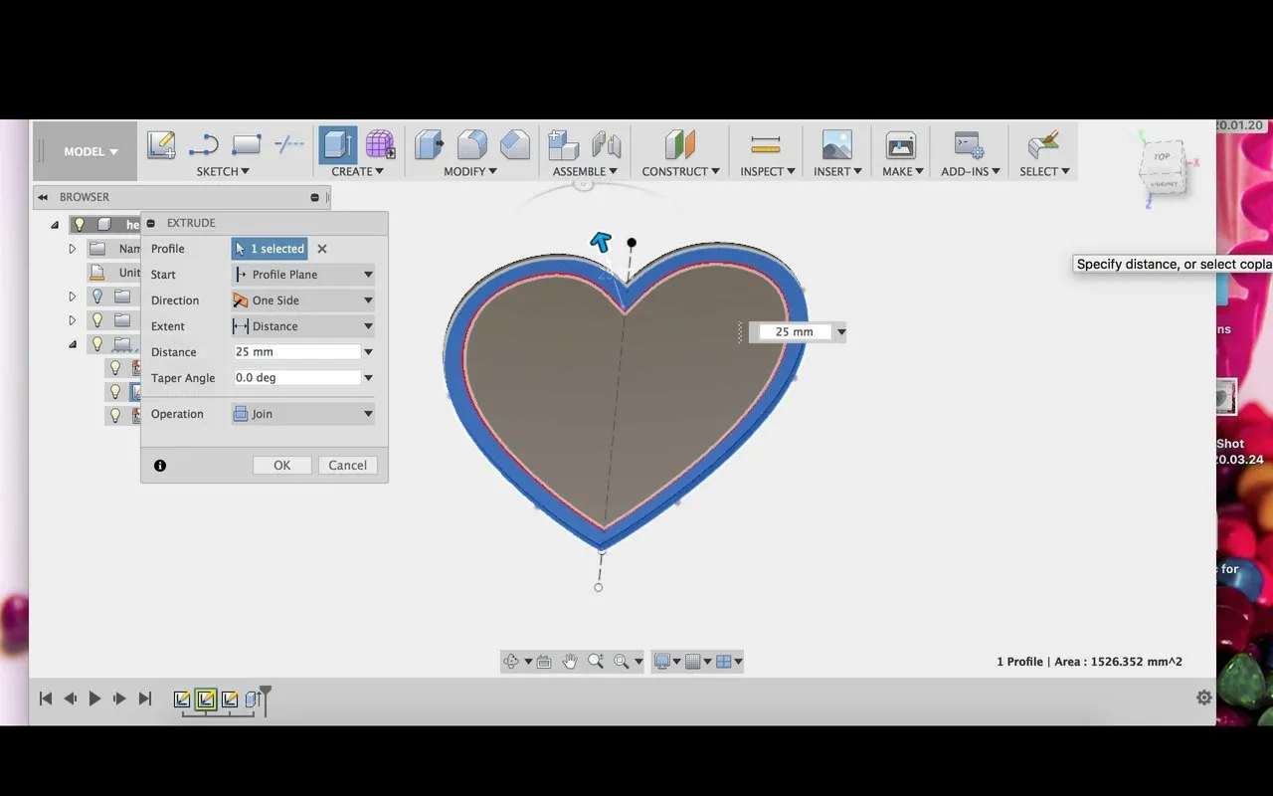
Task: Open the ASSEMBLE menu
Action: pyautogui.click(x=584, y=171)
